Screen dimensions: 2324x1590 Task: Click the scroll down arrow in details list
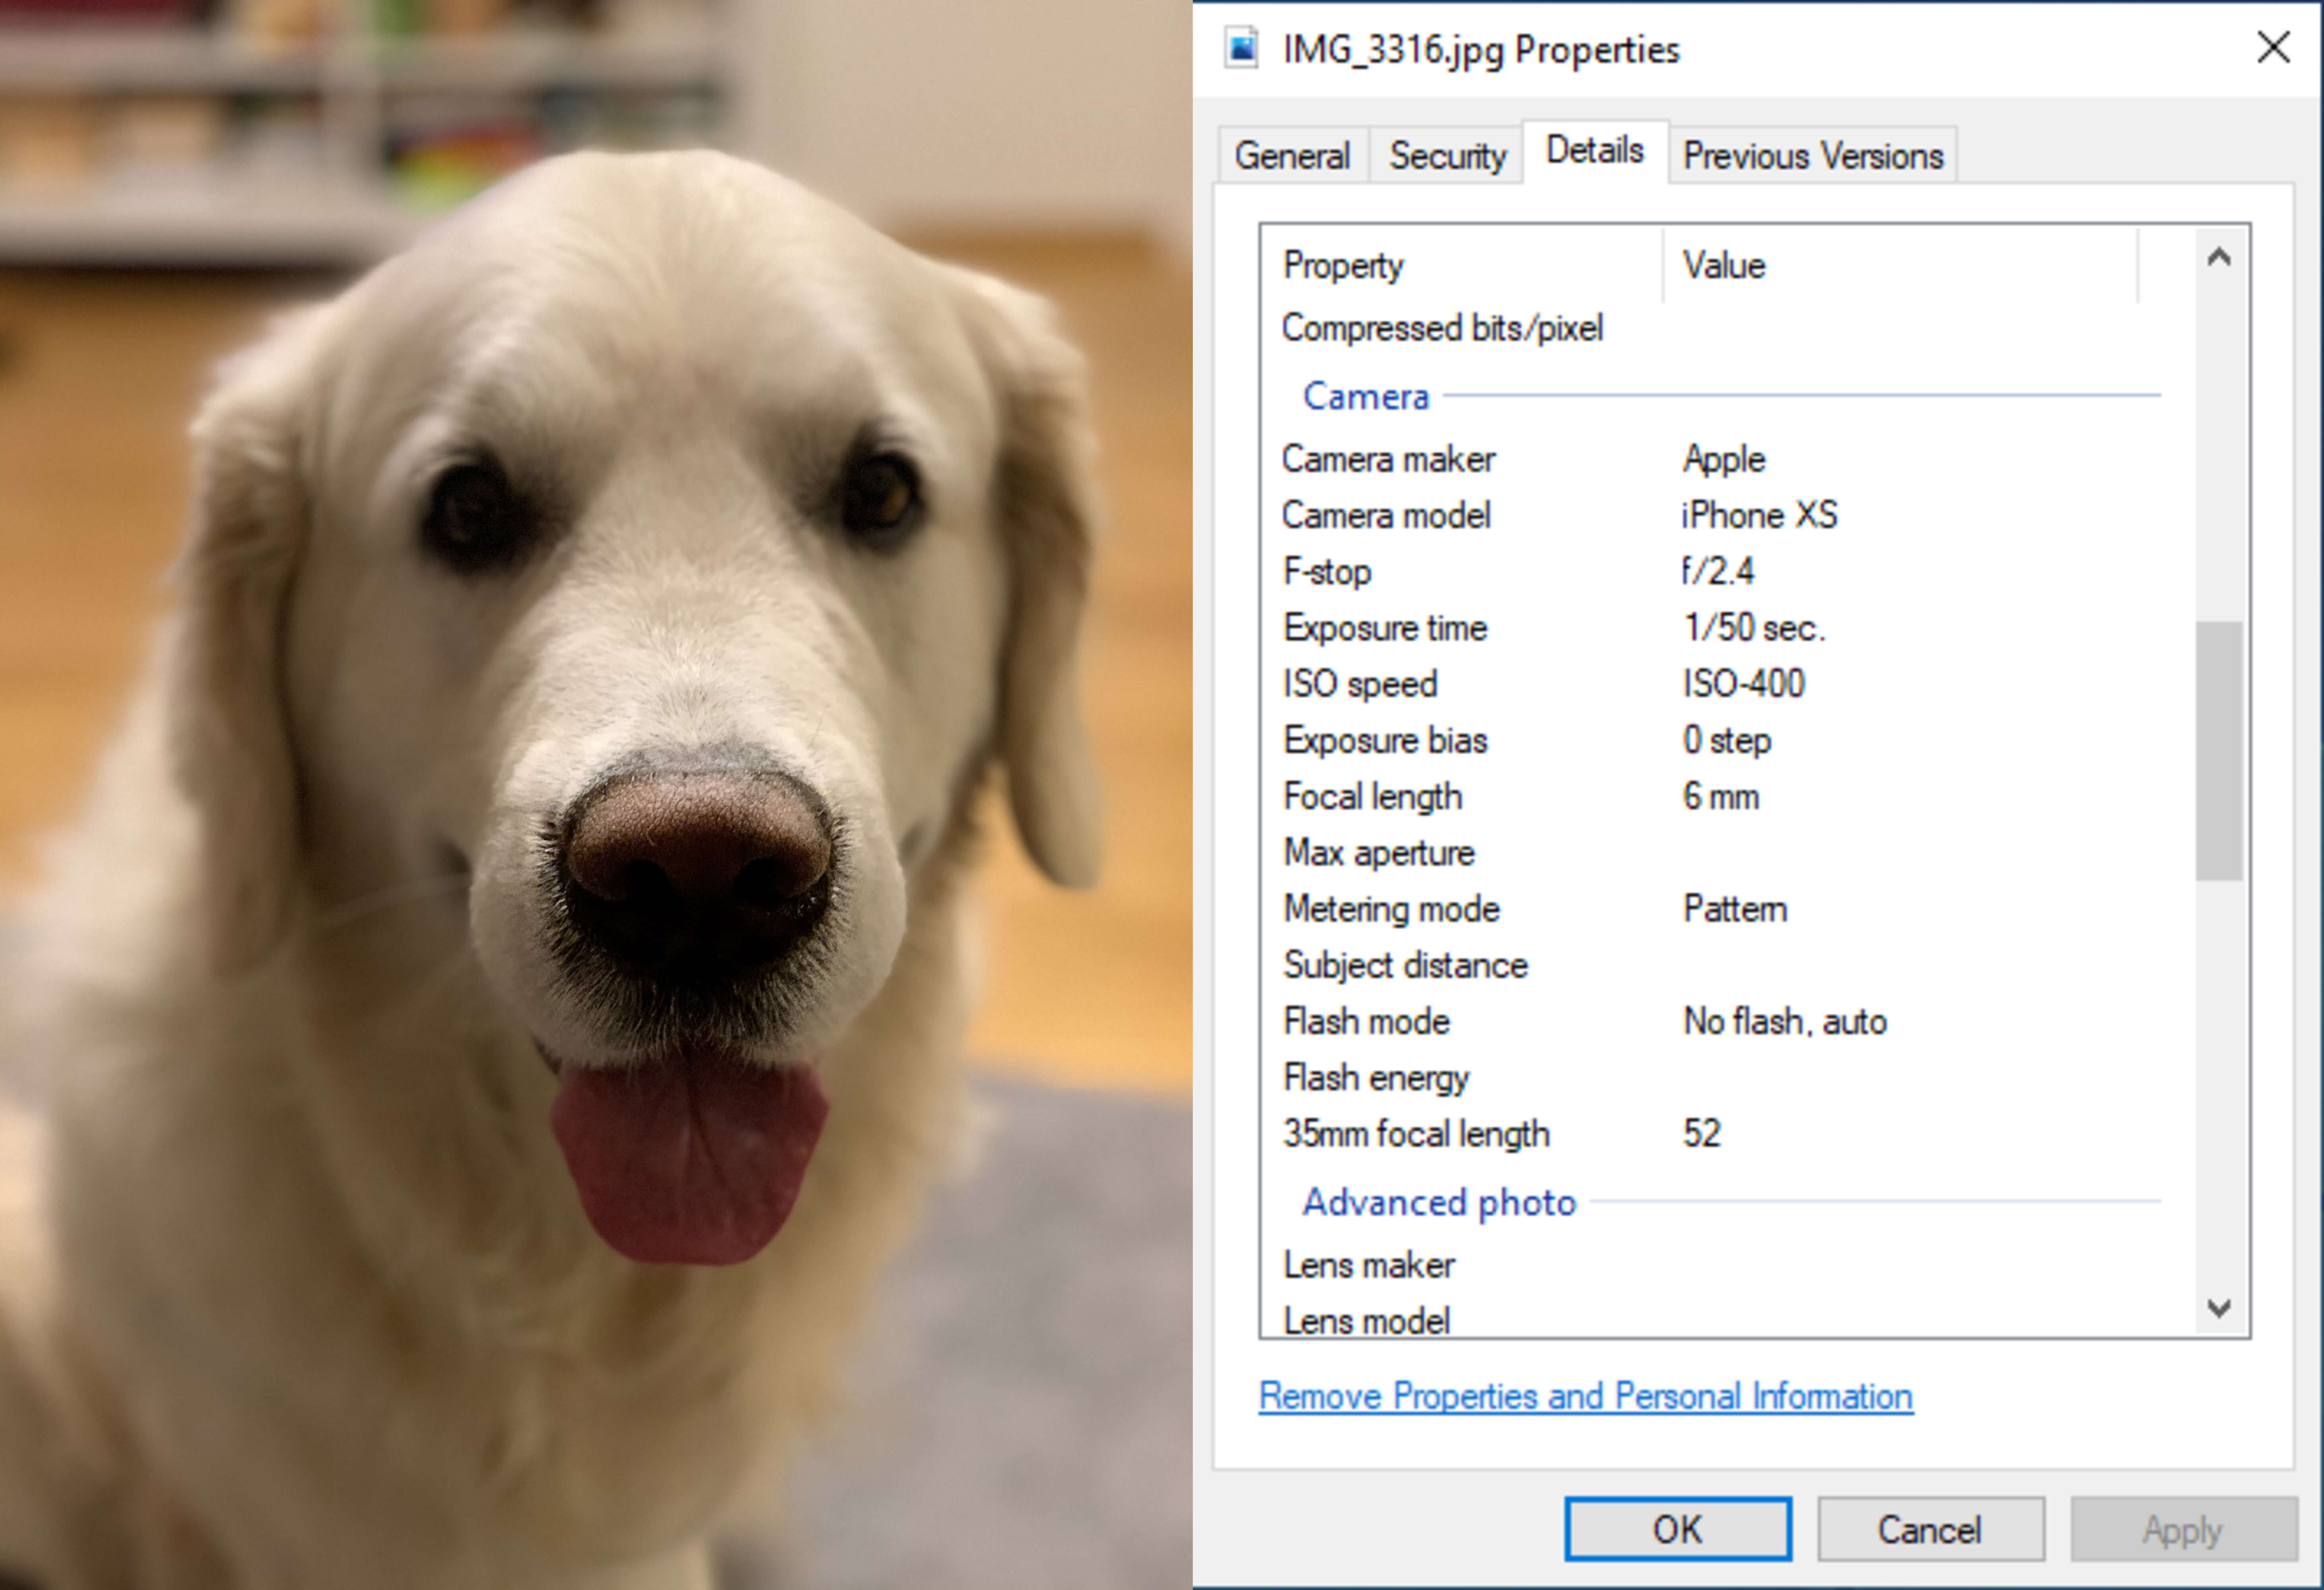(x=2219, y=1308)
